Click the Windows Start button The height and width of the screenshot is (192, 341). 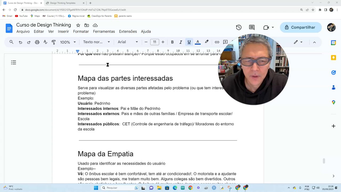point(96,188)
